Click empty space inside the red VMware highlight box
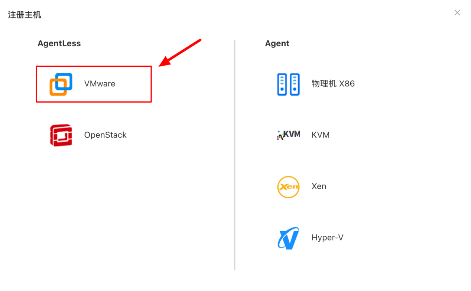This screenshot has height=291, width=471. [x=133, y=84]
